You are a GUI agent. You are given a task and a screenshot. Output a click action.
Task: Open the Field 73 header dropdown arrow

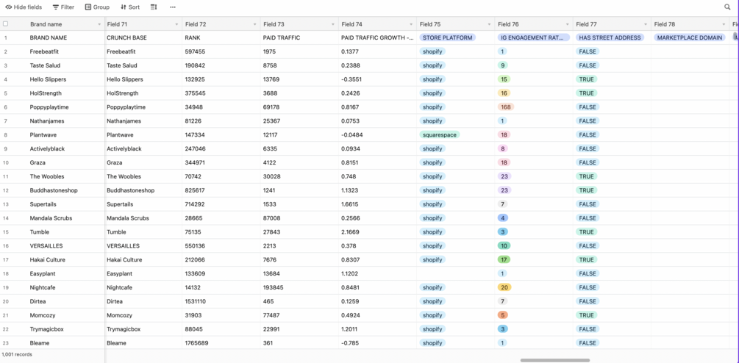(333, 24)
